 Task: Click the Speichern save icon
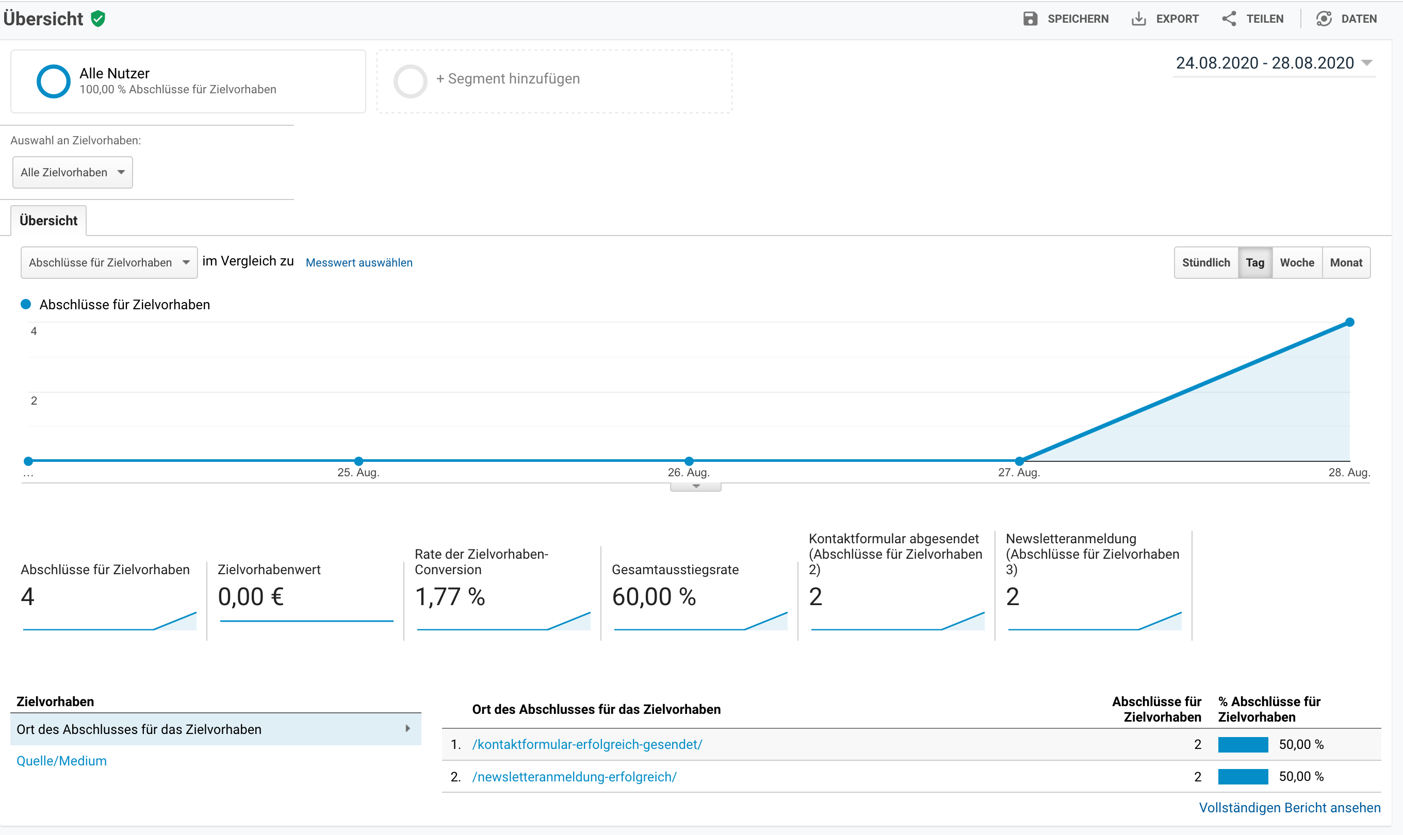point(1030,19)
